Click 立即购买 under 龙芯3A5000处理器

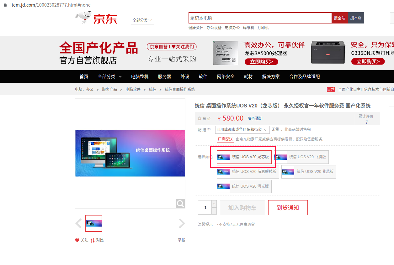tap(261, 62)
